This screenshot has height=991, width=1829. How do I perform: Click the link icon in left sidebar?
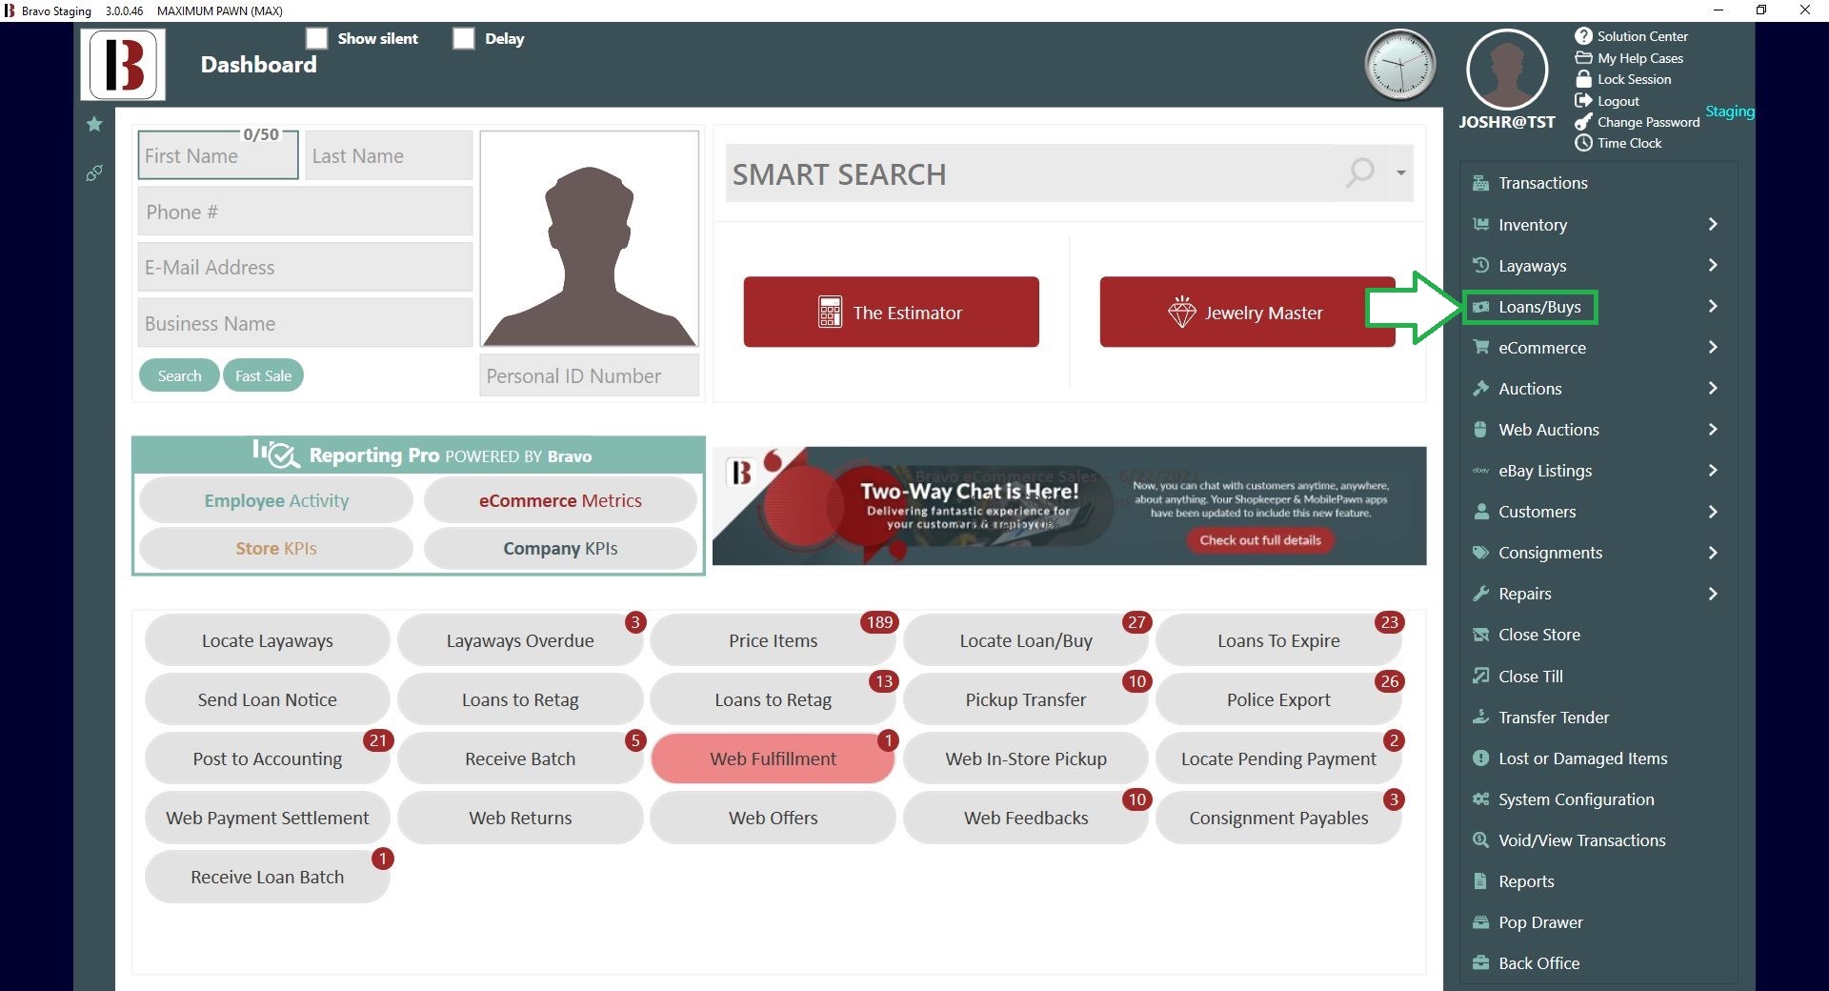tap(94, 172)
